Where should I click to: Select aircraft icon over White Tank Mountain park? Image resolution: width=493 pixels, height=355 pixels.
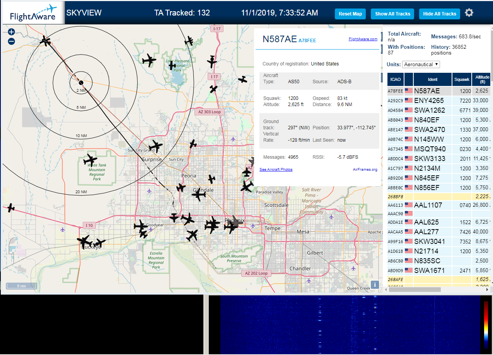[x=90, y=159]
